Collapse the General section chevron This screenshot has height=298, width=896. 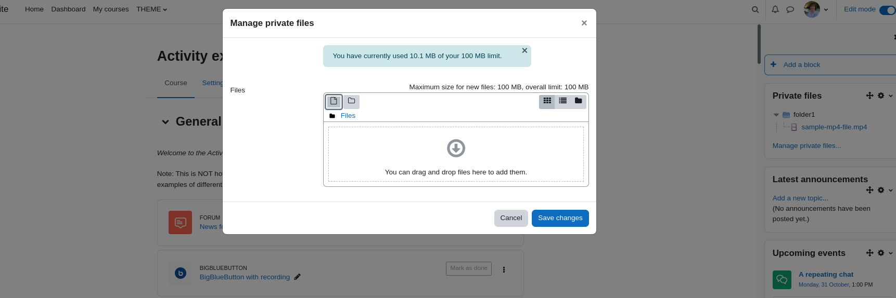[x=165, y=122]
